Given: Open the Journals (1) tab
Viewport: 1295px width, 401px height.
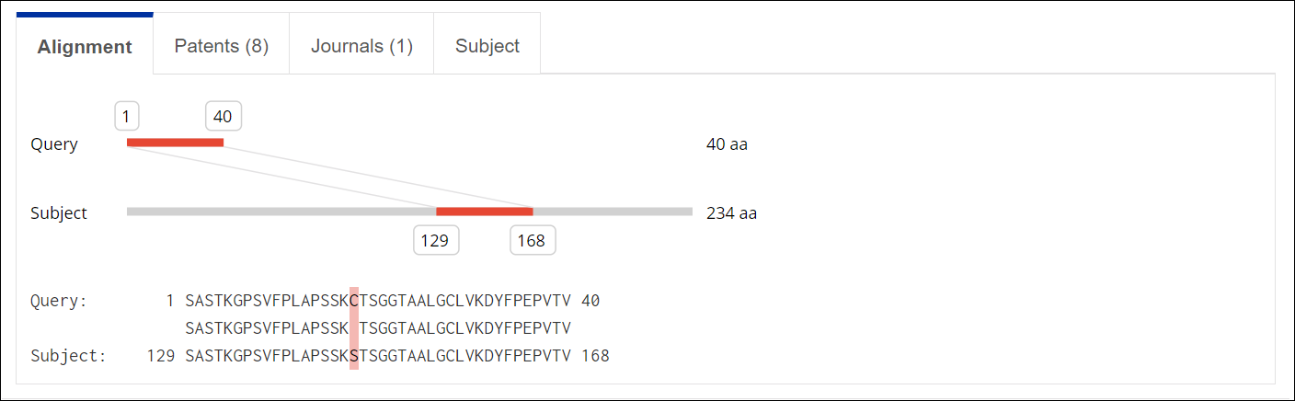Looking at the screenshot, I should (x=361, y=46).
